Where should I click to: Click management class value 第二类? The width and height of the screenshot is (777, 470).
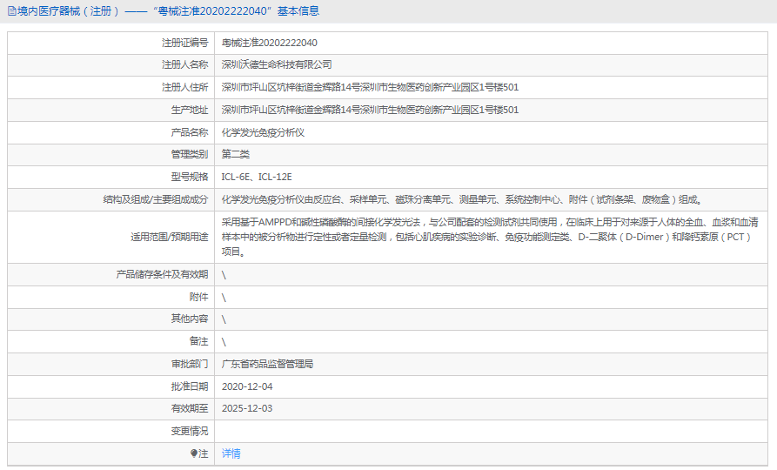tap(236, 154)
